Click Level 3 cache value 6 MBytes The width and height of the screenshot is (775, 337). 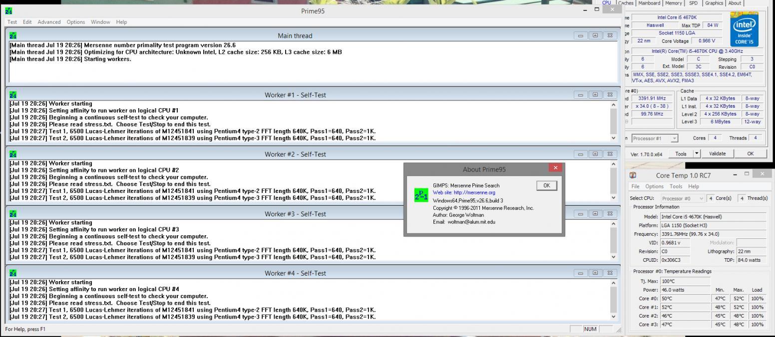click(x=720, y=122)
